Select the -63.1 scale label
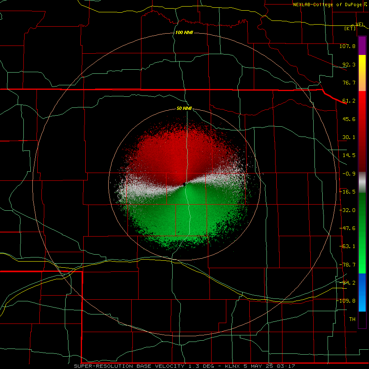 point(347,246)
